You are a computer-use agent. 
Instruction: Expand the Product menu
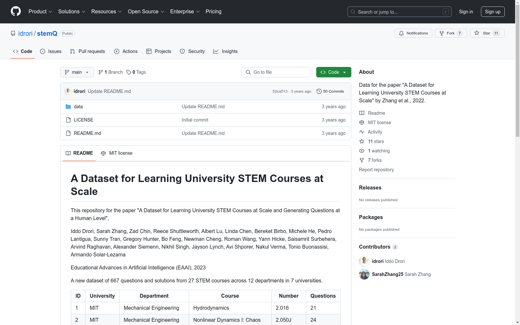point(40,11)
